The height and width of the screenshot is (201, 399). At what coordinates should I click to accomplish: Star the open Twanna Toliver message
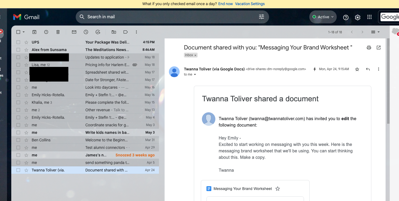[357, 69]
